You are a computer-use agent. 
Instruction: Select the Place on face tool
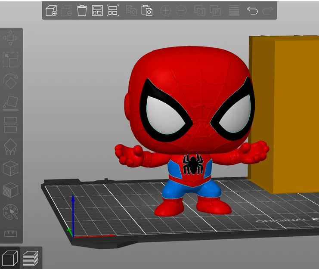[10, 103]
